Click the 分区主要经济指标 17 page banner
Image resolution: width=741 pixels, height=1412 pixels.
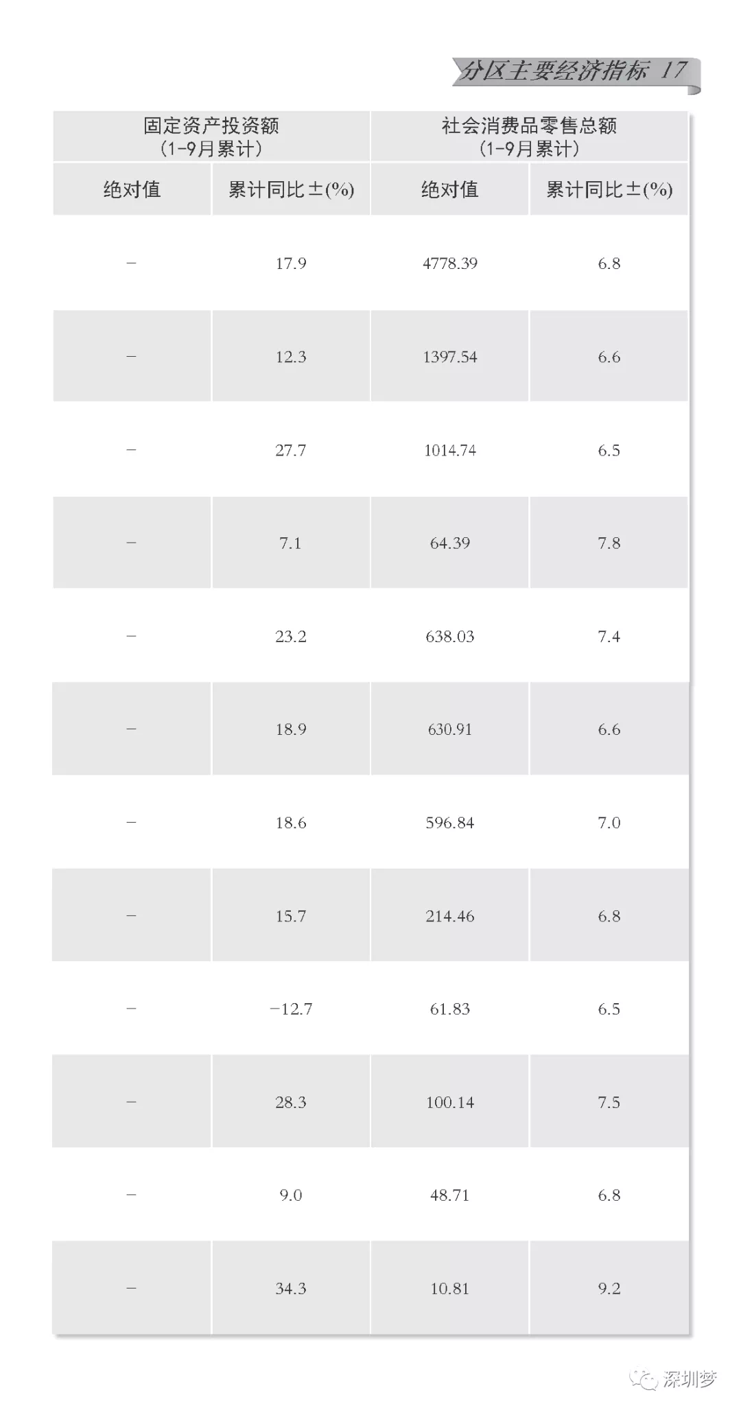point(575,71)
